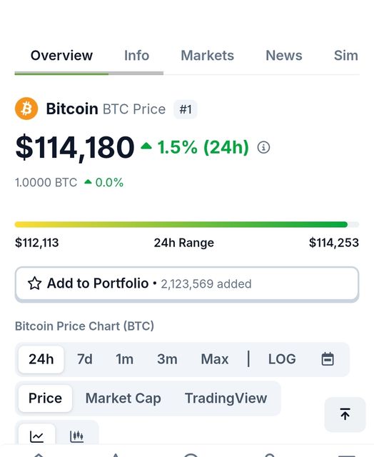Open the price info tooltip icon
The image size is (374, 457).
point(263,148)
